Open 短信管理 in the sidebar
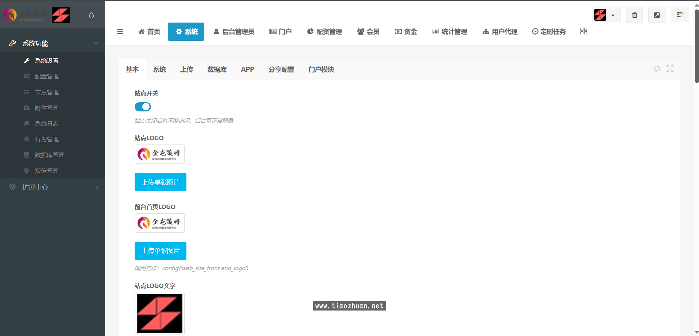Screen dimensions: 699x336 46,170
